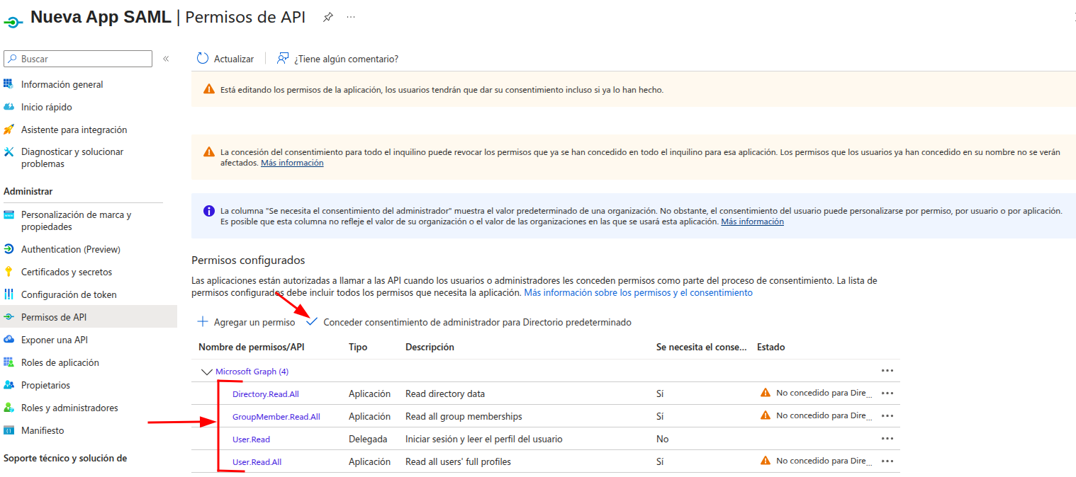Click the Inicio rápido cloud icon
The width and height of the screenshot is (1076, 477).
pos(9,107)
